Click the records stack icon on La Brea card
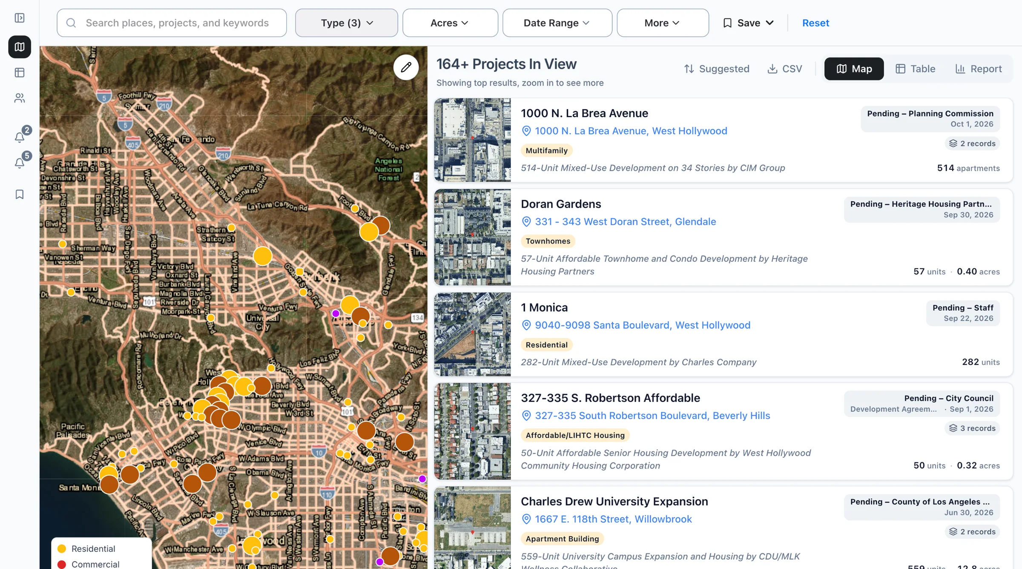 tap(953, 144)
